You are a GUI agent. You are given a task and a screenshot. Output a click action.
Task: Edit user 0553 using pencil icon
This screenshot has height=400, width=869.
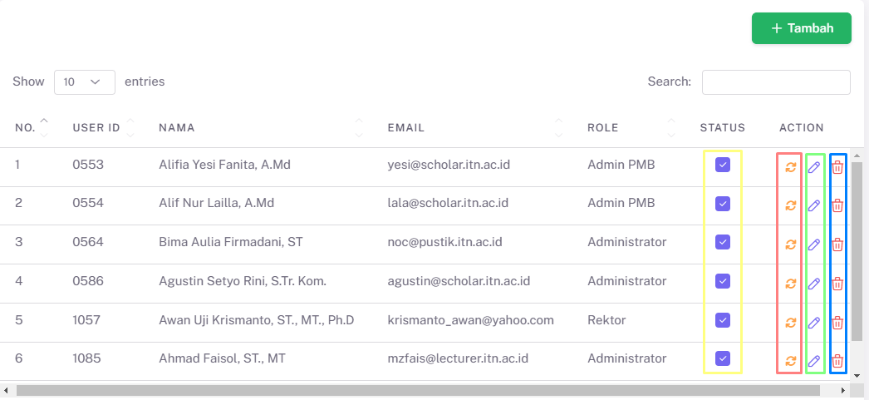click(813, 167)
